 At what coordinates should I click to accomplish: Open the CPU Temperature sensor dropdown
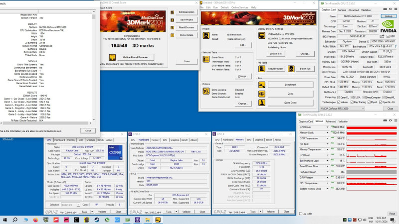click(328, 183)
